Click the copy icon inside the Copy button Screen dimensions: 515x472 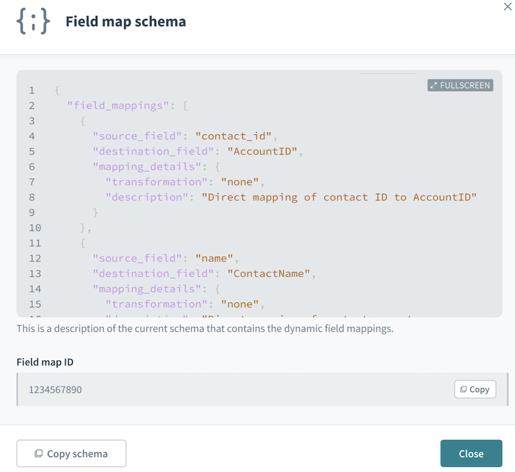pyautogui.click(x=464, y=389)
